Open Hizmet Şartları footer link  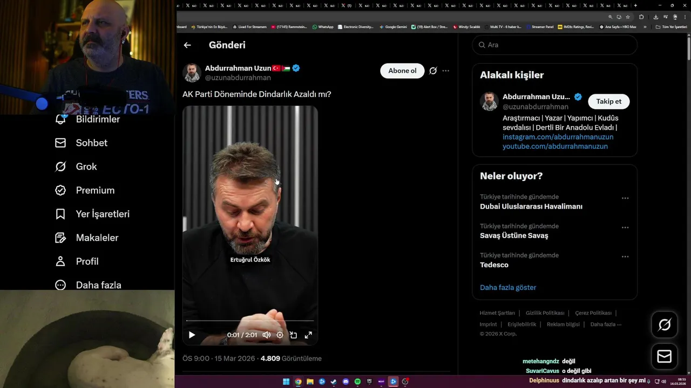tap(497, 313)
